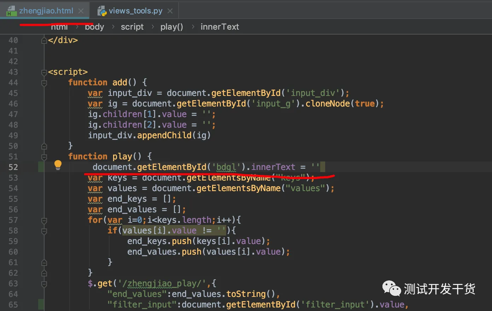492x311 pixels.
Task: Collapse the $.get fold at line 63
Action: (44, 284)
